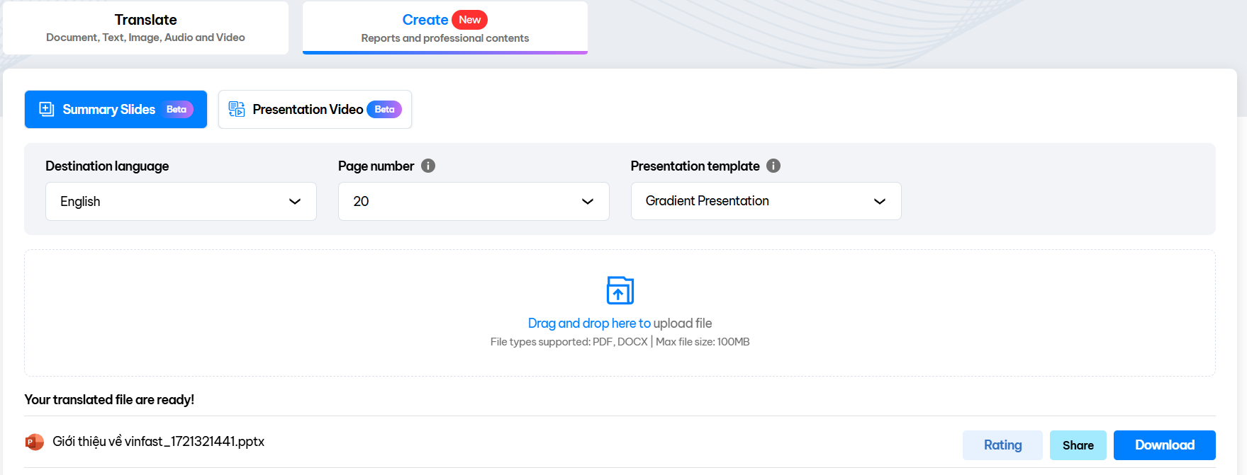Download the translated pptx file

tap(1164, 445)
